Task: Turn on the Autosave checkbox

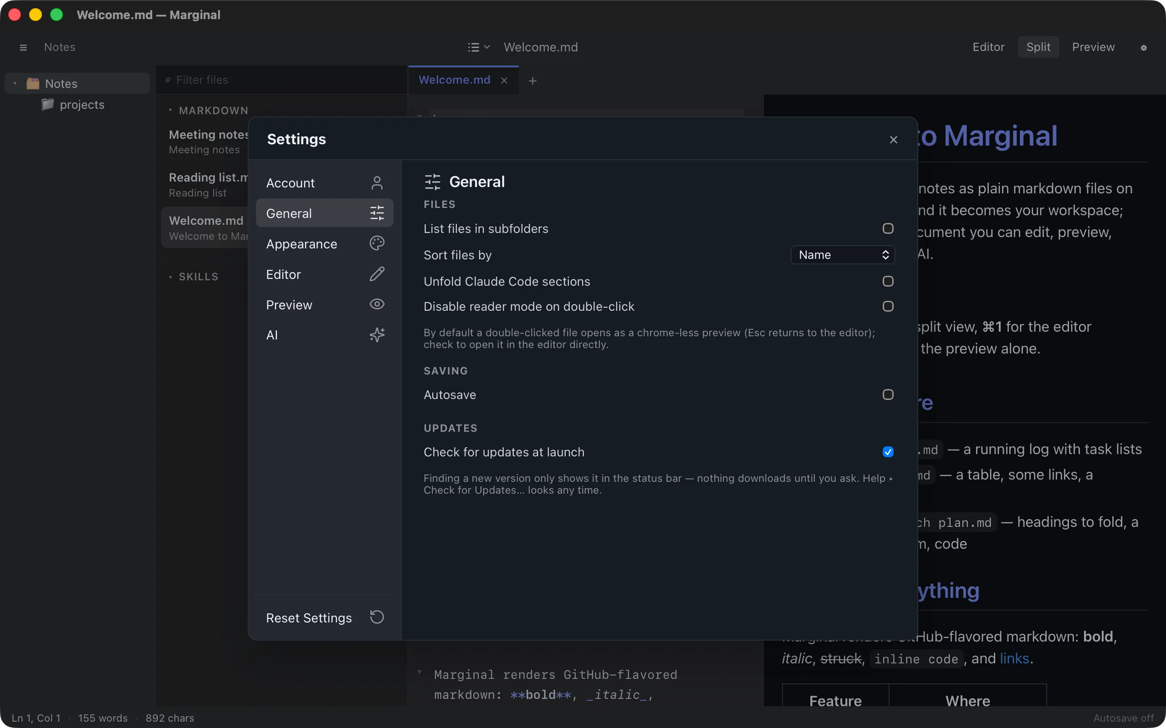Action: [888, 395]
